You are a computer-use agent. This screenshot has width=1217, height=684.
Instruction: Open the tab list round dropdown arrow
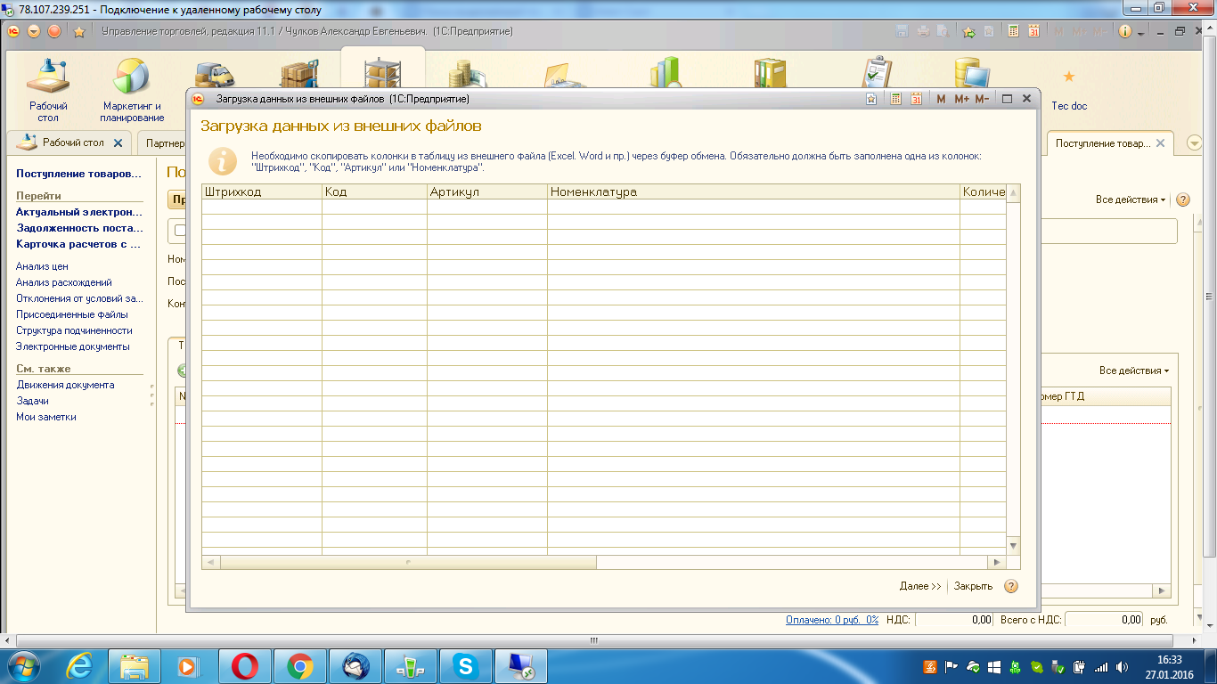1195,143
